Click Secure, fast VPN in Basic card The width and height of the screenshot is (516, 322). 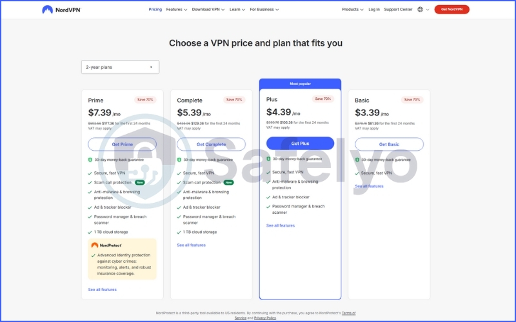click(x=377, y=173)
